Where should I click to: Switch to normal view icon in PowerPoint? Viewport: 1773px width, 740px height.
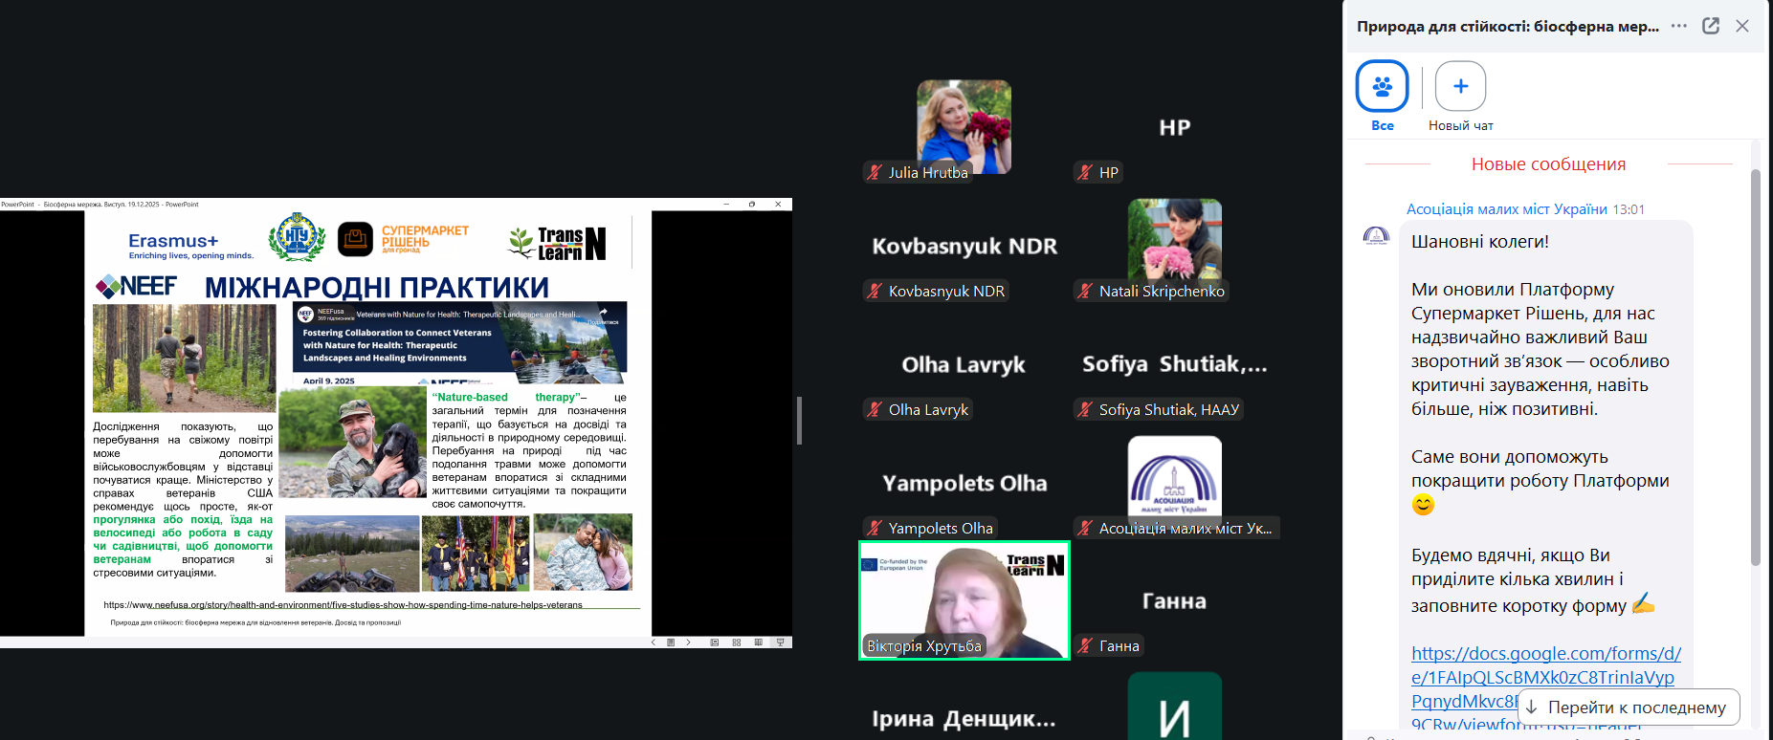click(715, 642)
